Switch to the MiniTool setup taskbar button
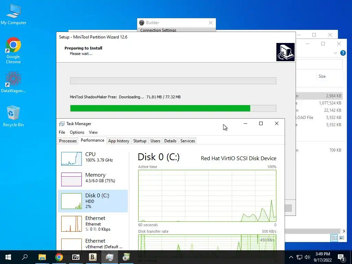 [x=126, y=257]
